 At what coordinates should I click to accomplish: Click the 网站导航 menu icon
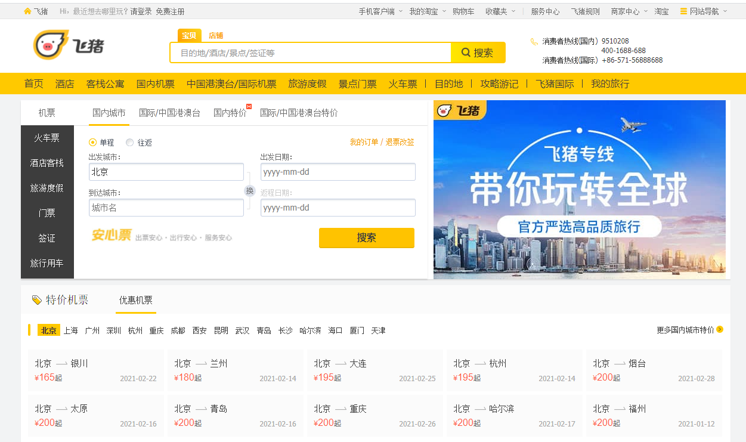pos(684,11)
